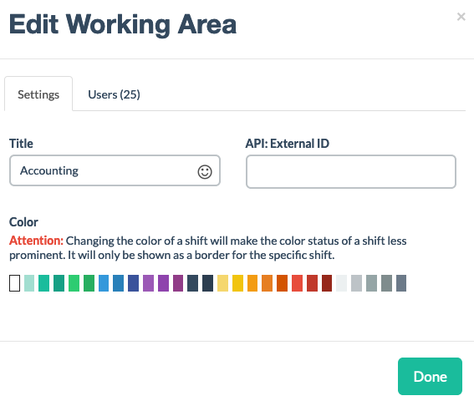Close the Edit Working Area dialog

461,17
